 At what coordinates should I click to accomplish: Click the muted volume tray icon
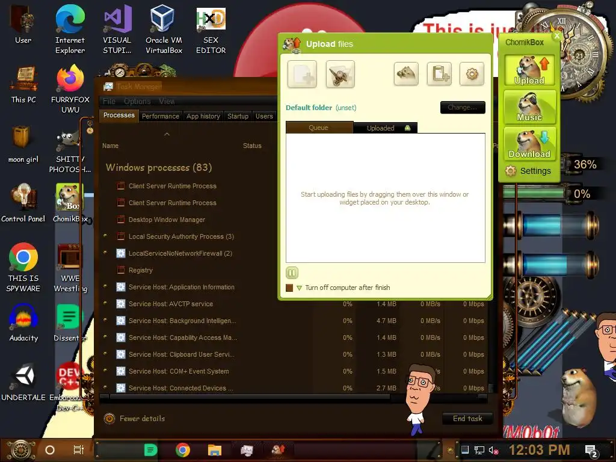click(x=494, y=450)
